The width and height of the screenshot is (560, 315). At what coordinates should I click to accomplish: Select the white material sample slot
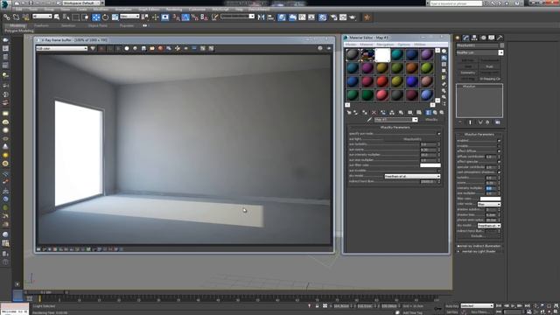pyautogui.click(x=382, y=55)
